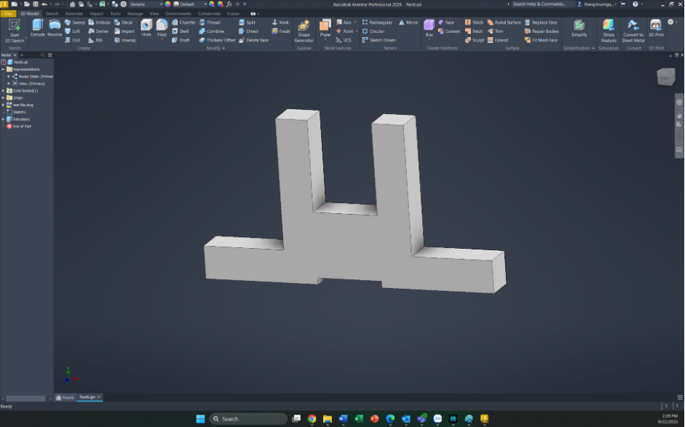
Task: Expand the Extrusion1 feature node
Action: 3,119
